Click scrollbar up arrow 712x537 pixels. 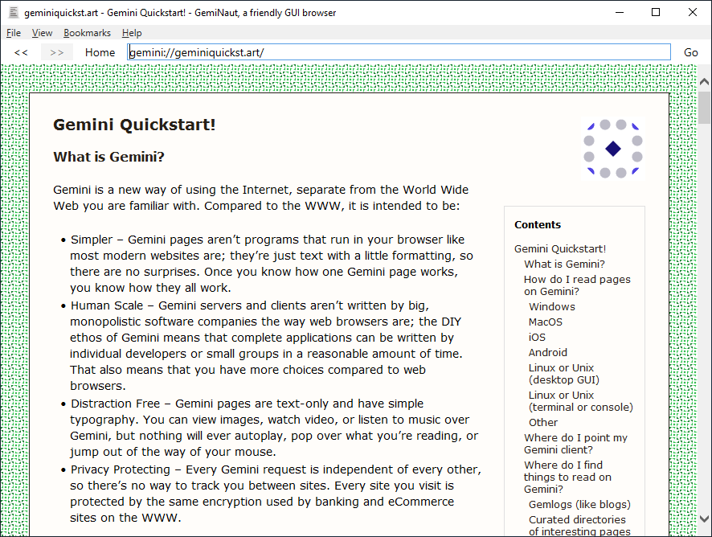click(704, 82)
